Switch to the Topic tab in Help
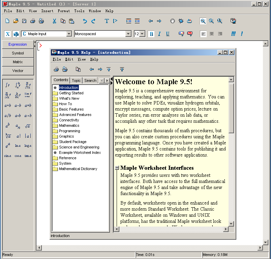The width and height of the screenshot is (271, 259). click(76, 80)
